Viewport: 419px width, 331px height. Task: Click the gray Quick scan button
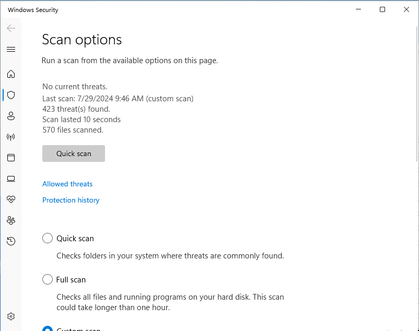coord(74,153)
